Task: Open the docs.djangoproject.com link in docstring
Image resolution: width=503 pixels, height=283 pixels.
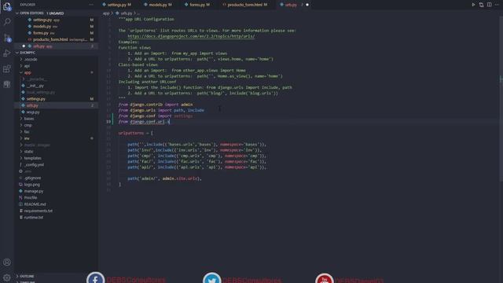Action: pos(191,36)
